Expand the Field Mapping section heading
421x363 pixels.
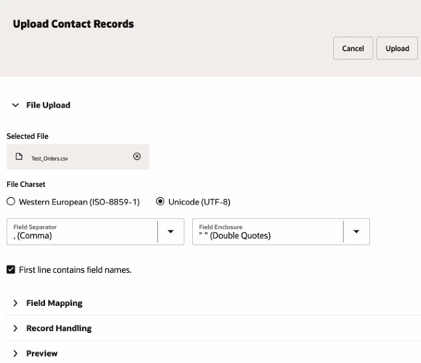tap(54, 303)
